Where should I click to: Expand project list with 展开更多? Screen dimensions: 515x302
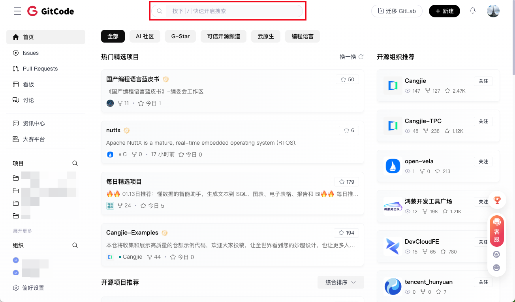[x=23, y=231]
